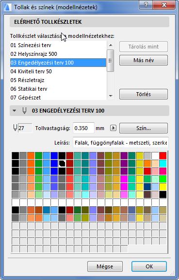Pick the cyan color swatch
Screen dimensions: 179x280
click(x=163, y=163)
